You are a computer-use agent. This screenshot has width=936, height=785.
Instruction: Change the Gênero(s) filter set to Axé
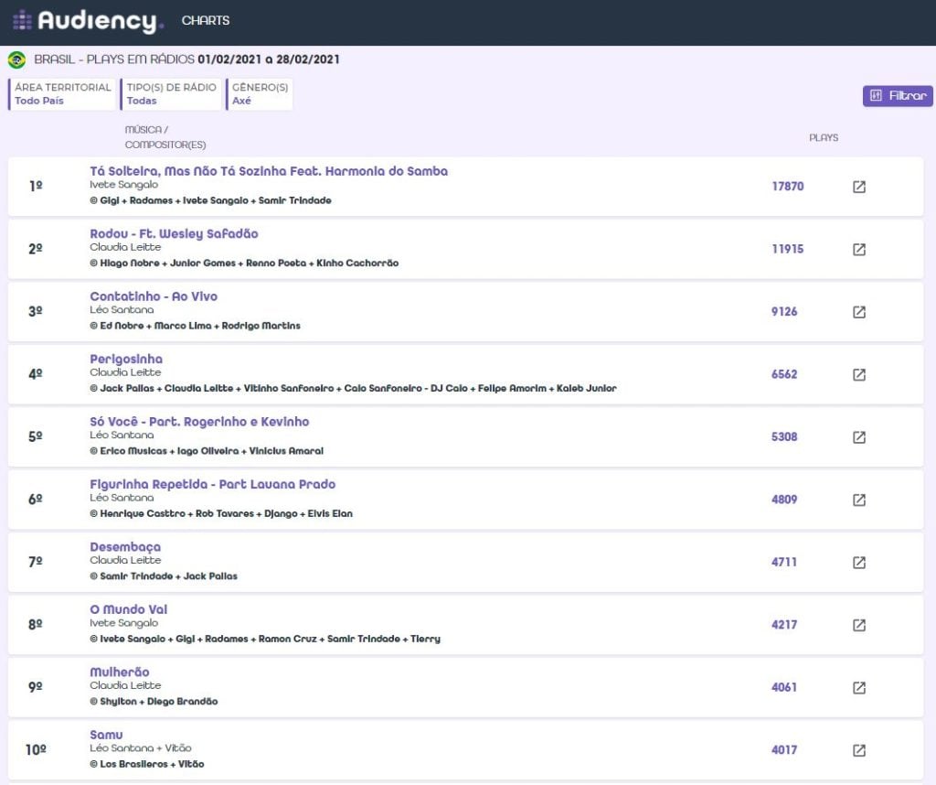point(260,94)
